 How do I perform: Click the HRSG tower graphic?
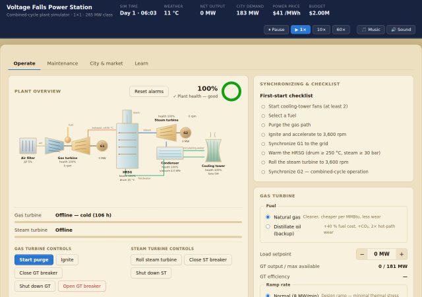coord(127,146)
